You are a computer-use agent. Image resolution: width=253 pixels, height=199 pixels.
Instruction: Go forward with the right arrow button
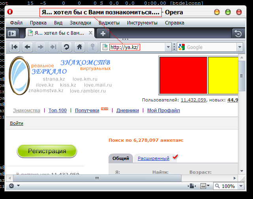coord(40,47)
